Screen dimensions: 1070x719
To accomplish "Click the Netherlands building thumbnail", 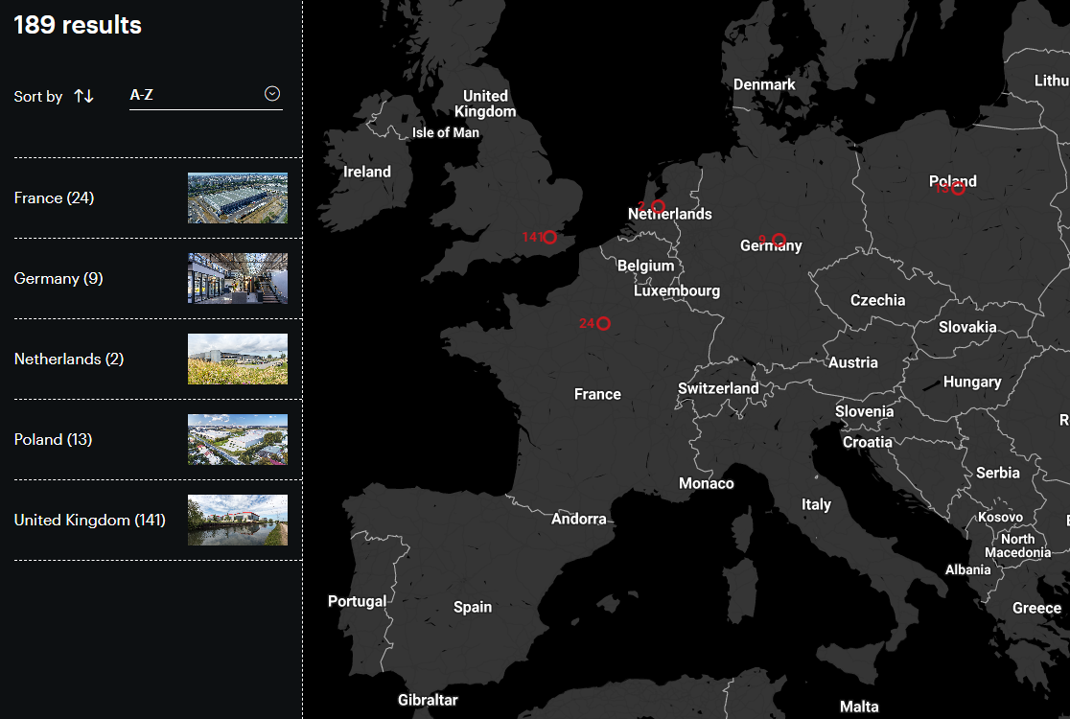I will (237, 359).
